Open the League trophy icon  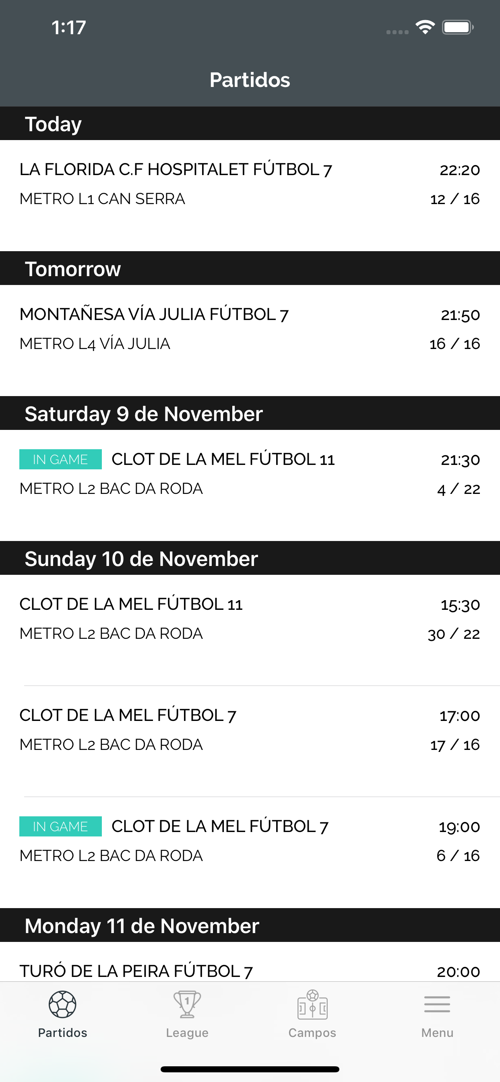point(187,1004)
